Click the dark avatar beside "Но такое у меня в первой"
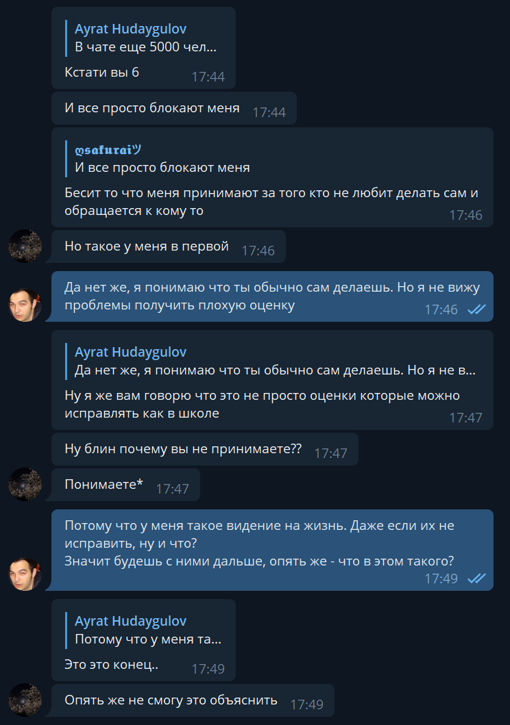The image size is (510, 725). (x=25, y=246)
